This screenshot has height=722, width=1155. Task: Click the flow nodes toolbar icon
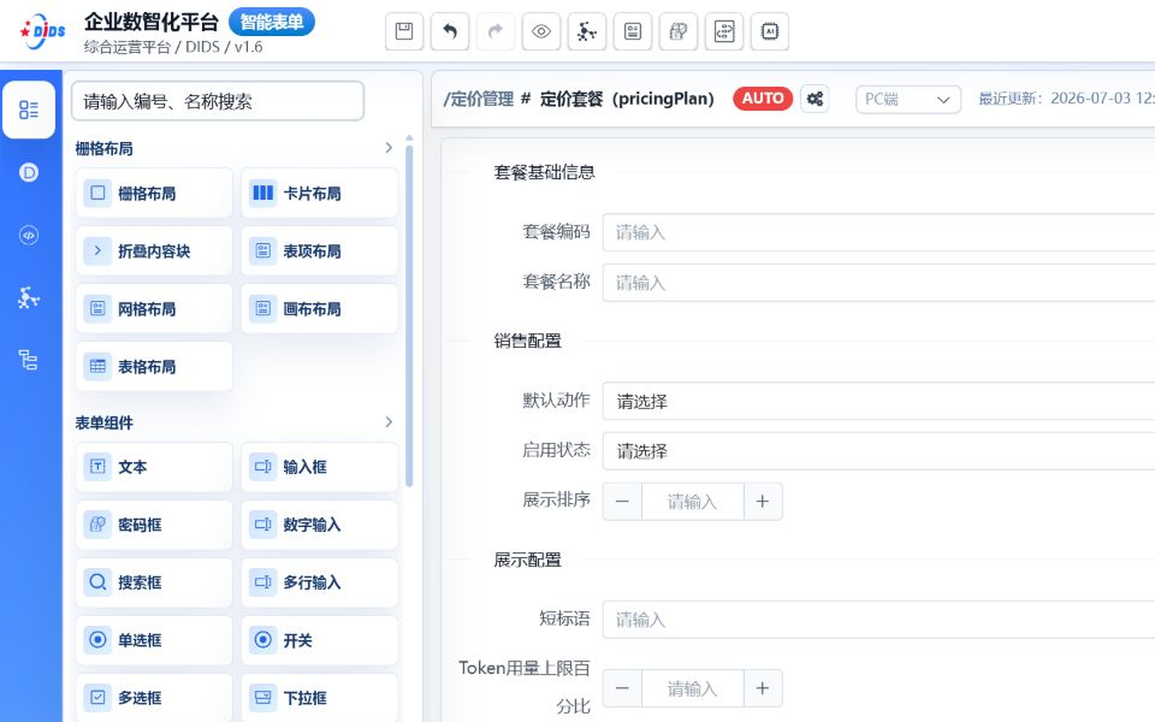[x=587, y=31]
